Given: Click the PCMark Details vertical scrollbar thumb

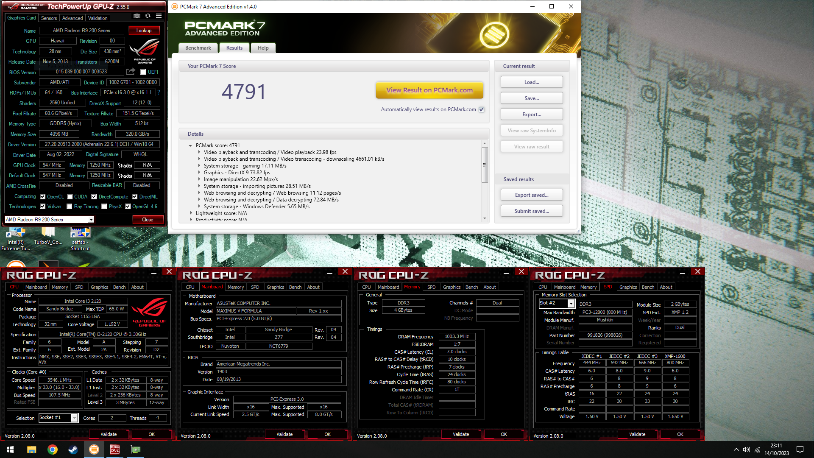Looking at the screenshot, I should point(485,165).
